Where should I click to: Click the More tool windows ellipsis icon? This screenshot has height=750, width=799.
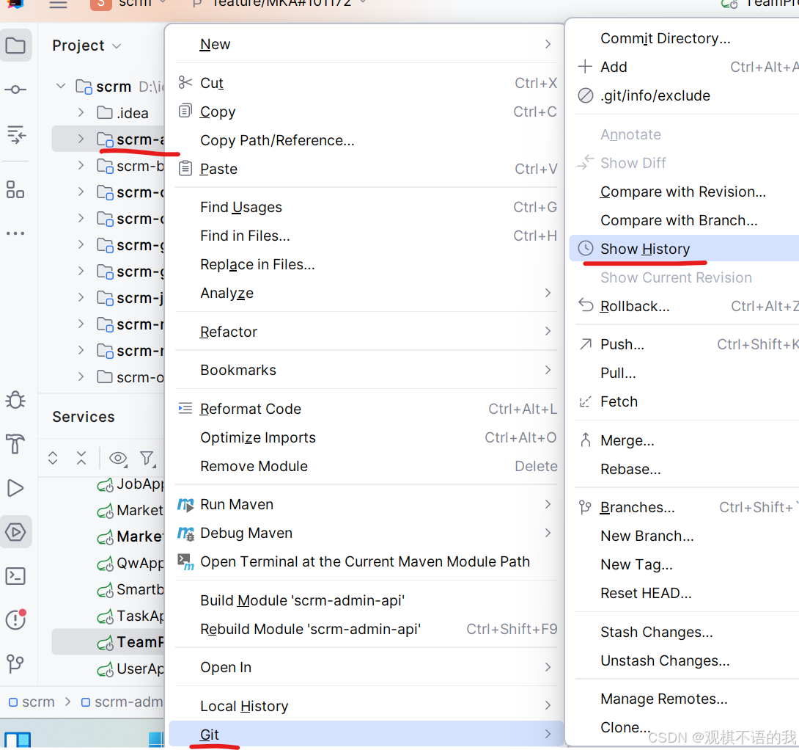coord(15,233)
